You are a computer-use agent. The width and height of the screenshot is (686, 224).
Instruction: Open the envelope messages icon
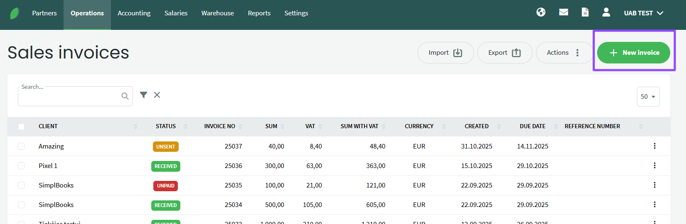tap(563, 12)
